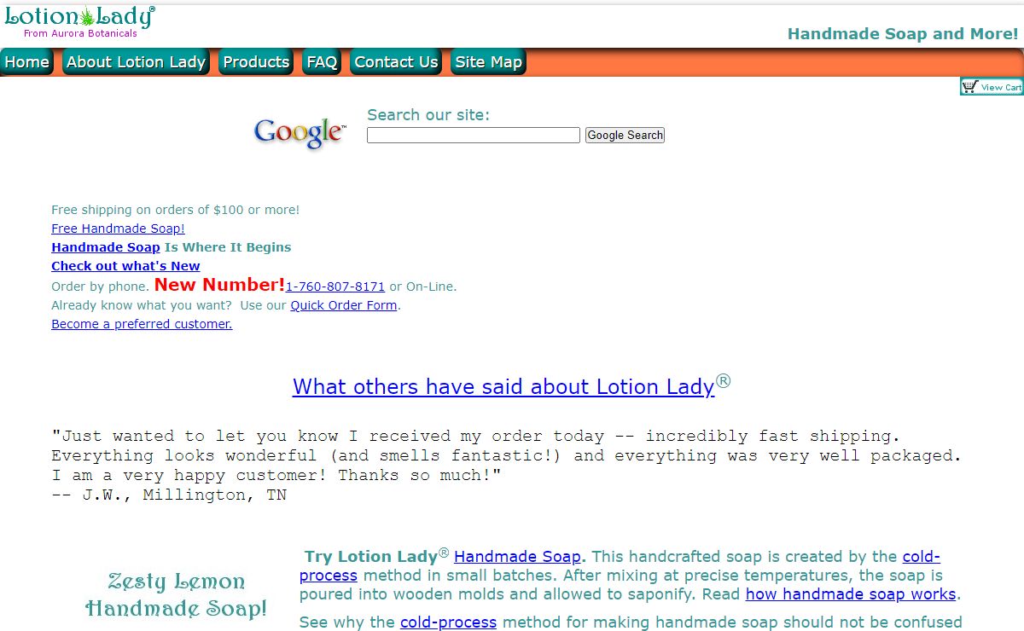
Task: Open the Quick Order Form link
Action: [x=344, y=305]
